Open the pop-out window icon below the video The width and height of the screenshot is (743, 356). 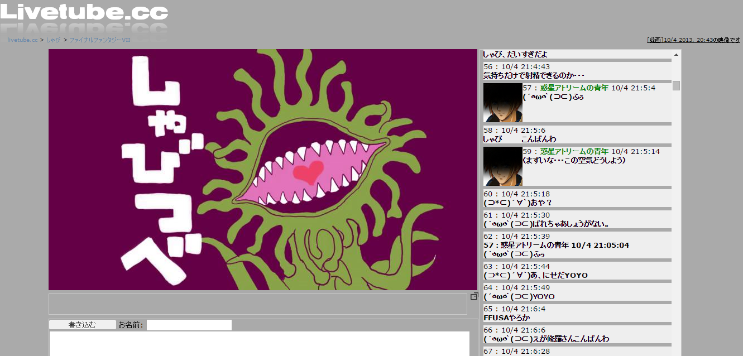tap(474, 296)
